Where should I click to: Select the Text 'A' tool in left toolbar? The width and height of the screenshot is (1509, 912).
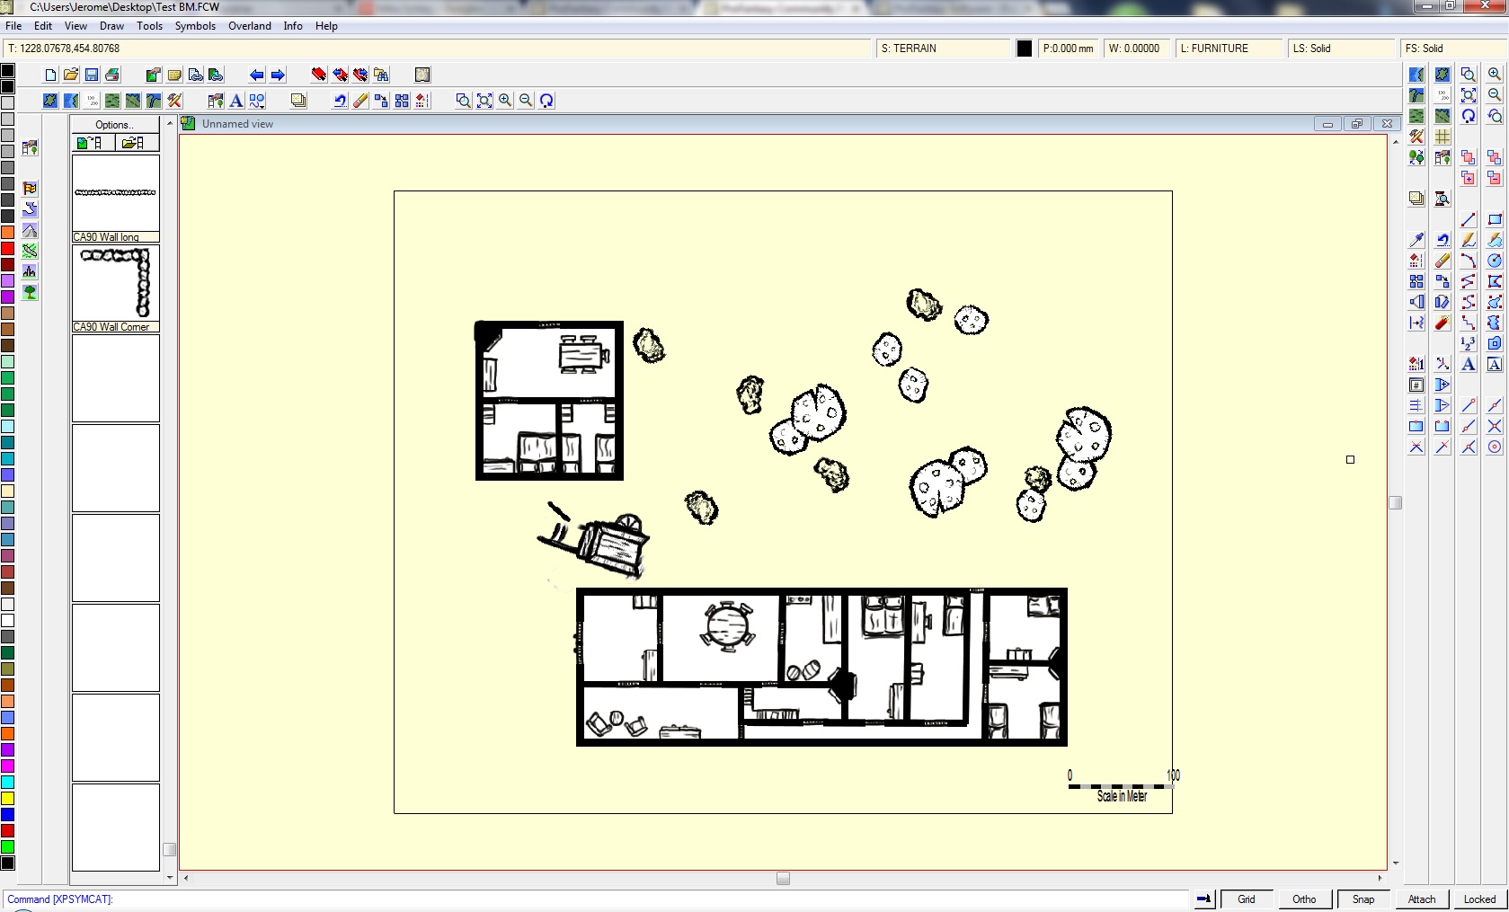(x=236, y=102)
